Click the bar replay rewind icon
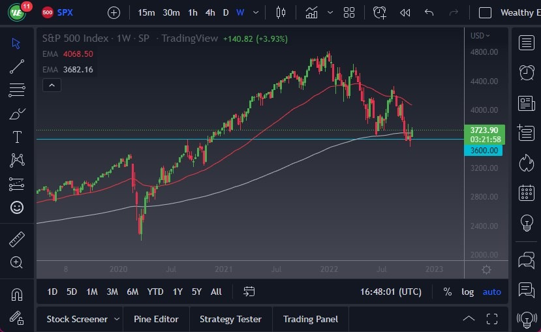This screenshot has width=541, height=332. coord(405,12)
